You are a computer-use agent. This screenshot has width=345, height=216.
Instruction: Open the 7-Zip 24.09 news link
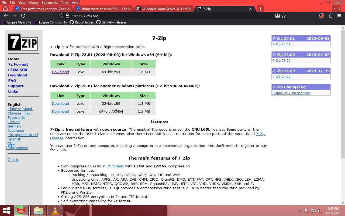pos(281,77)
